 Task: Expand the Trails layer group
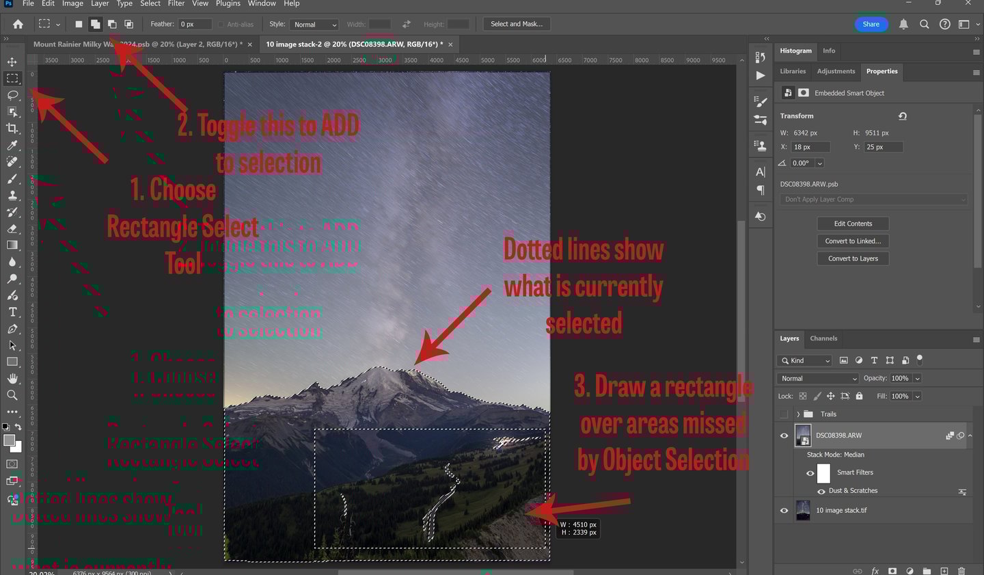[798, 414]
